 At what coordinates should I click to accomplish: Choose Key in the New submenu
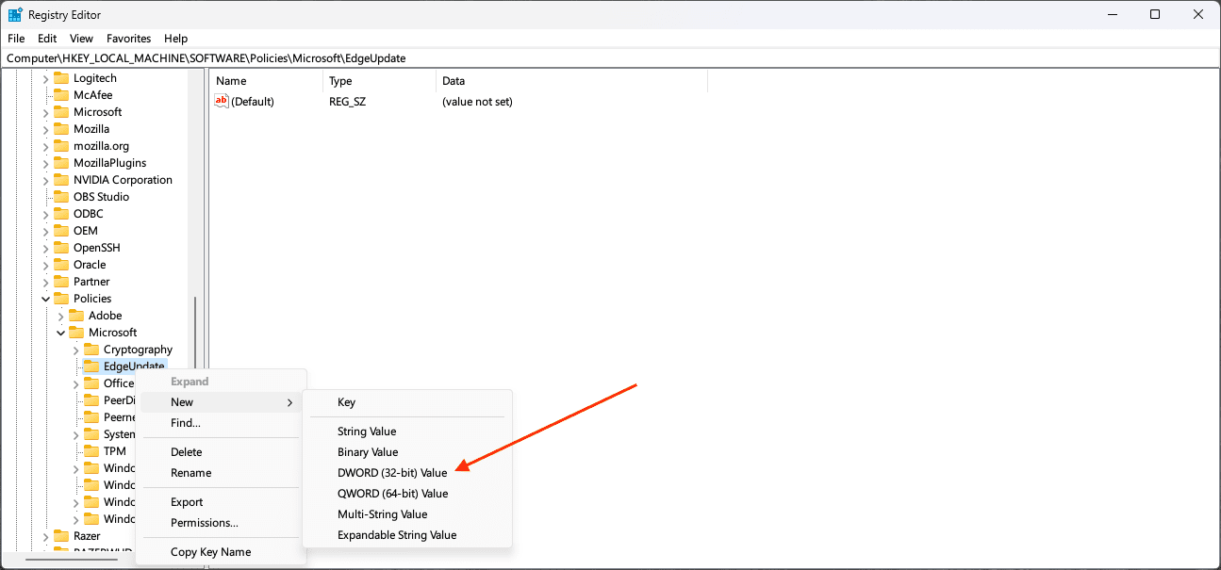point(407,402)
